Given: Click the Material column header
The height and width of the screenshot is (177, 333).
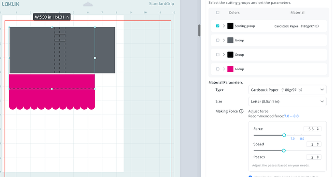Looking at the screenshot, I should pyautogui.click(x=297, y=13).
